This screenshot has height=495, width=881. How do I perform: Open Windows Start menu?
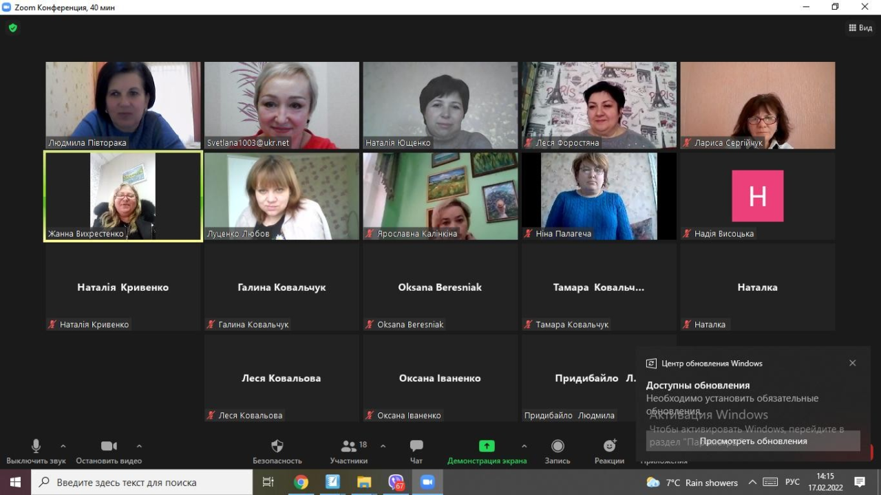coord(15,482)
